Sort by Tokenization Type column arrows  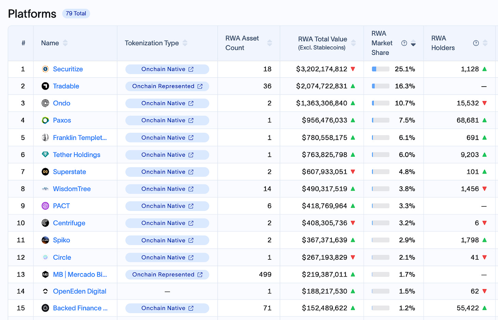pos(185,43)
